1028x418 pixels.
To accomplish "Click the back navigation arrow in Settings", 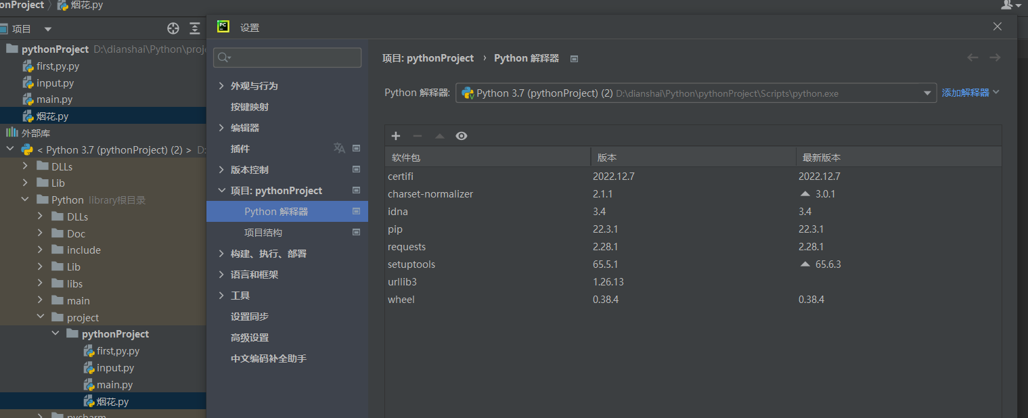I will pyautogui.click(x=973, y=57).
